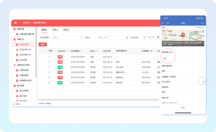Screen dimensions: 216x132
Task: Open the 巡检结果 column filter dropdown
Action: 67,51
